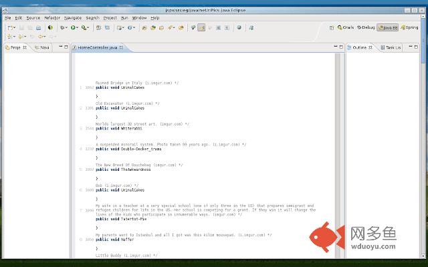Open the Edit menu
The height and width of the screenshot is (267, 428).
19,18
